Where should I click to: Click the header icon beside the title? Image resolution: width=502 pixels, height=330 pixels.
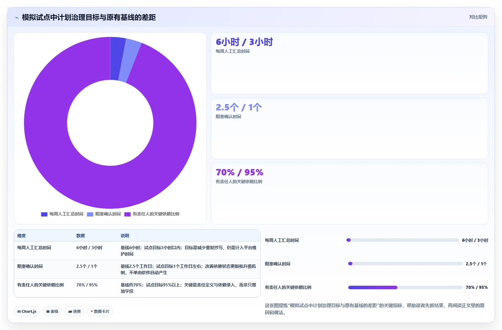click(17, 18)
